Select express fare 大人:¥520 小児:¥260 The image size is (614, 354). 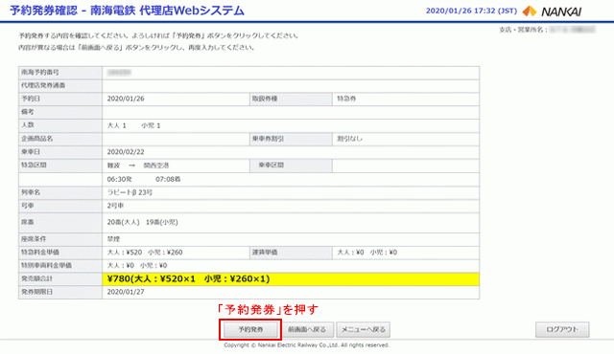[145, 253]
